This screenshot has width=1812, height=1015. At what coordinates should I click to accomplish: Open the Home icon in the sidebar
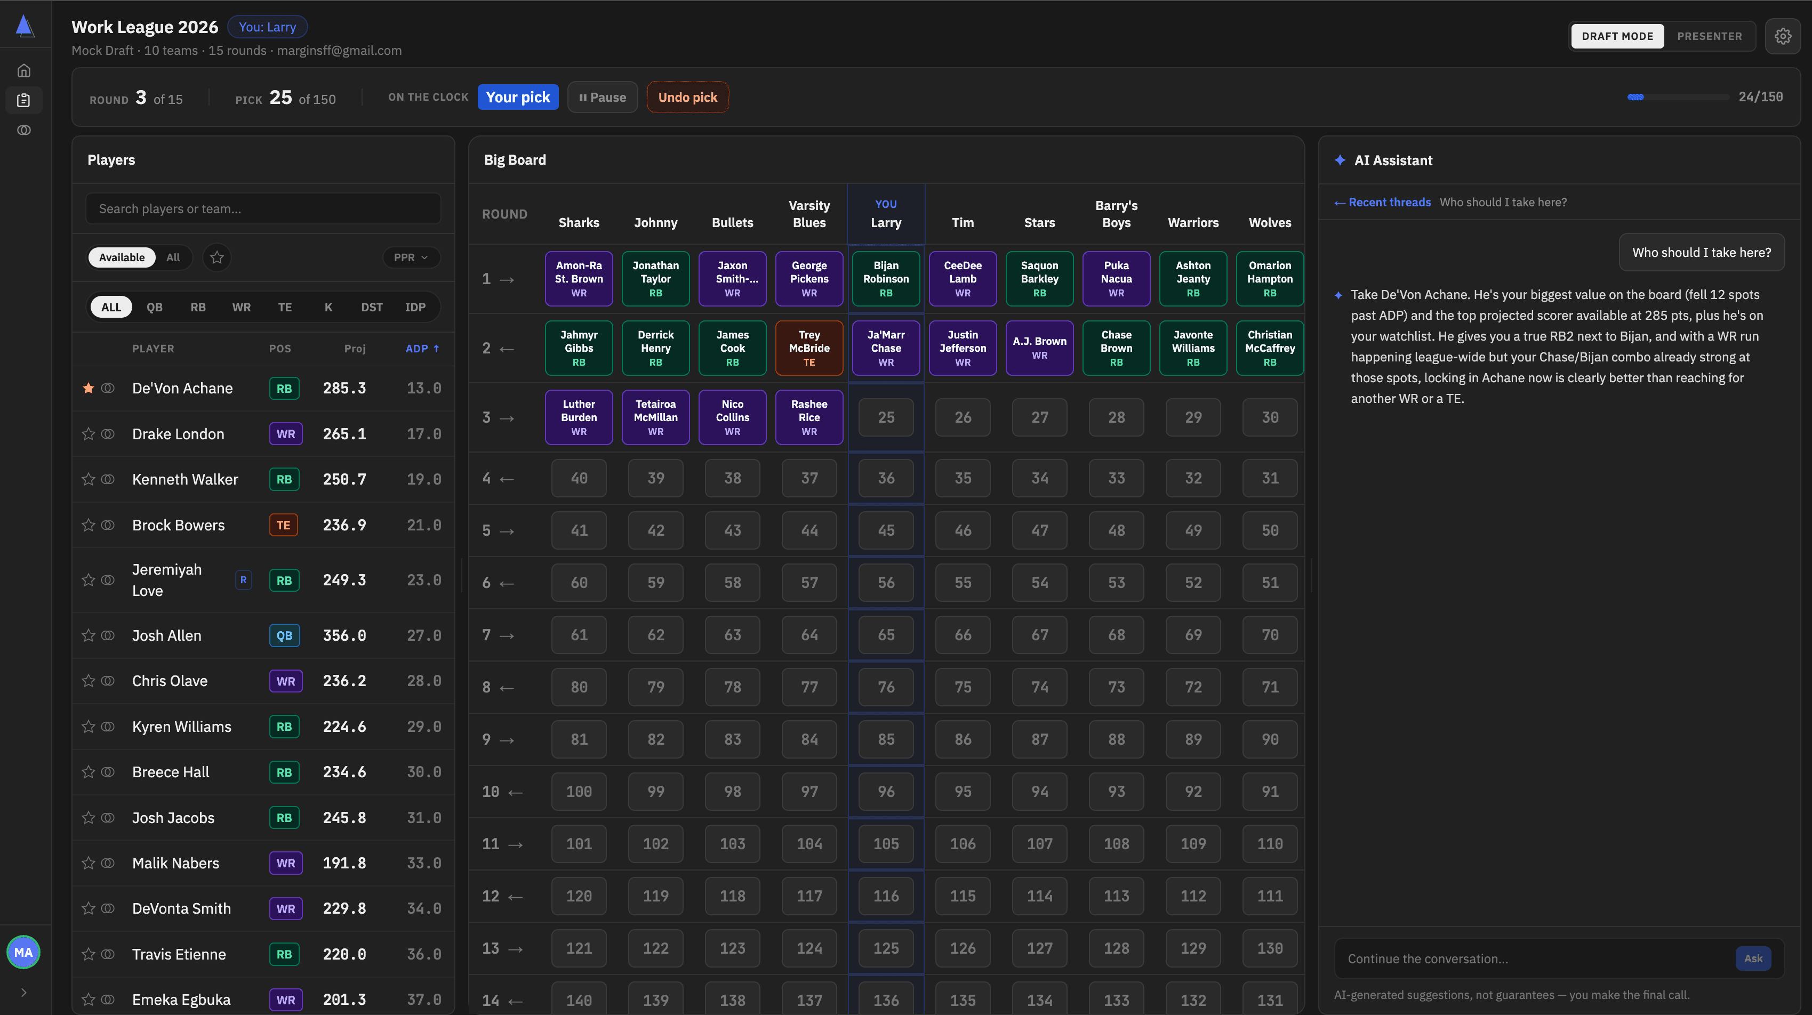pyautogui.click(x=24, y=70)
